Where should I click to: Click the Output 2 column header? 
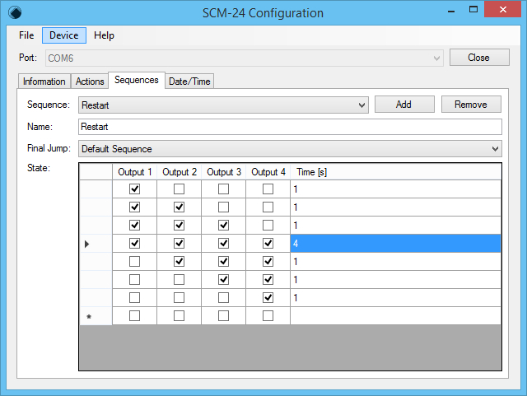click(x=180, y=172)
